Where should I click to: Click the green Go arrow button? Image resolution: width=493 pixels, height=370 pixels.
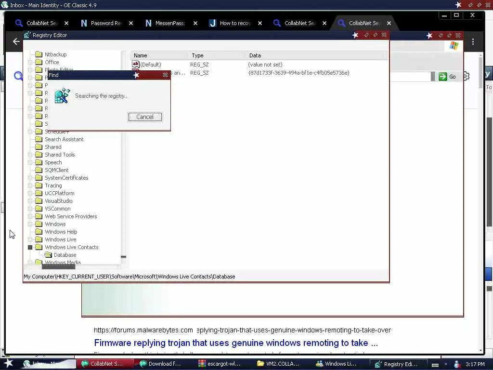(x=443, y=77)
